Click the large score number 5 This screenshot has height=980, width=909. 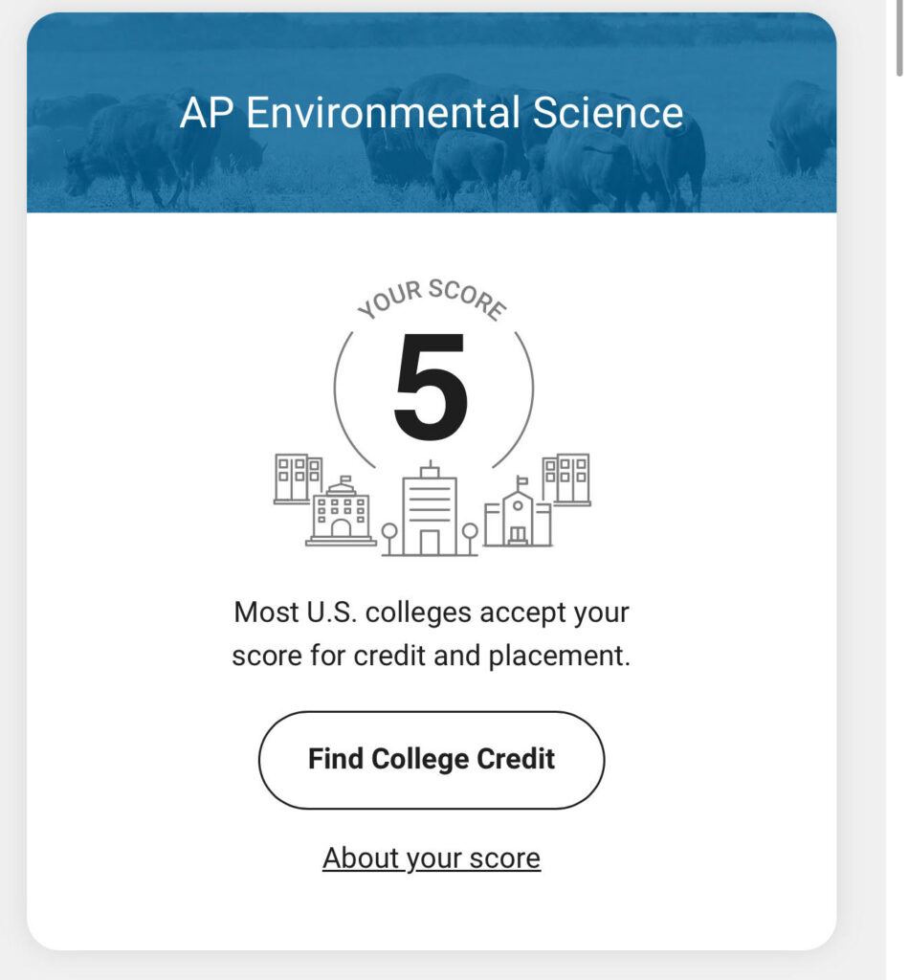pos(432,387)
